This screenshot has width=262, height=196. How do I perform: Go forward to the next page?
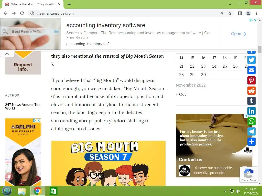[x=14, y=13]
